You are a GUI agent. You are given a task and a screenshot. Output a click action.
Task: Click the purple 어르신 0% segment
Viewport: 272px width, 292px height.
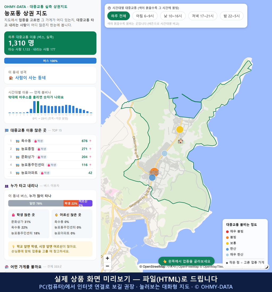85,203
